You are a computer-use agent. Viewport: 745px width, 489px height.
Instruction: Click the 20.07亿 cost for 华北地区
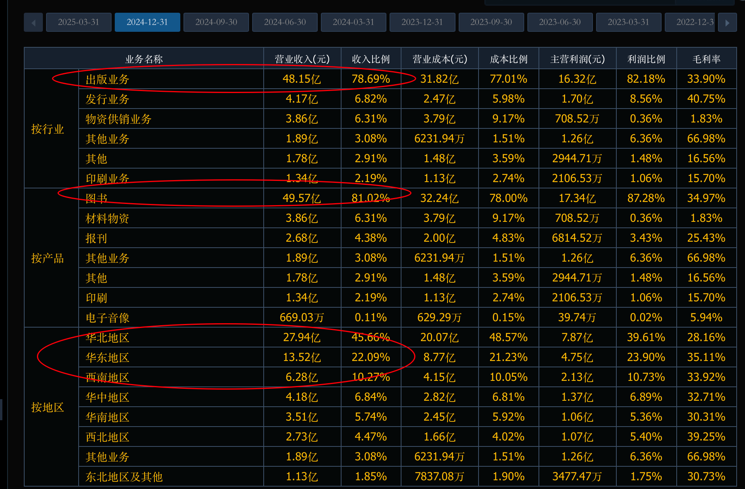[x=440, y=337]
